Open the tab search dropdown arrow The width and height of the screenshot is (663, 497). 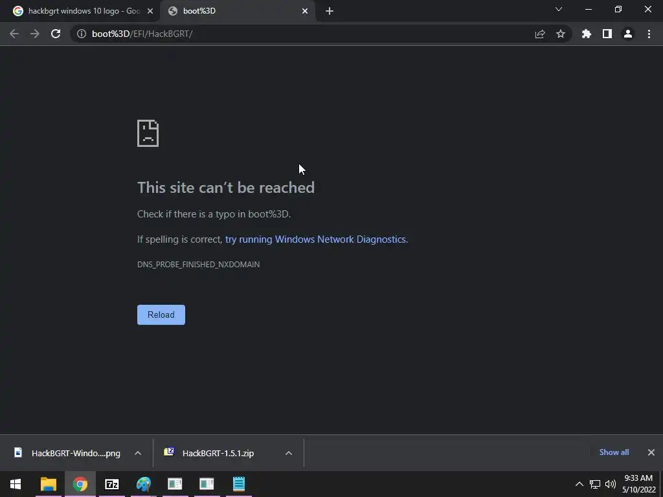point(559,9)
